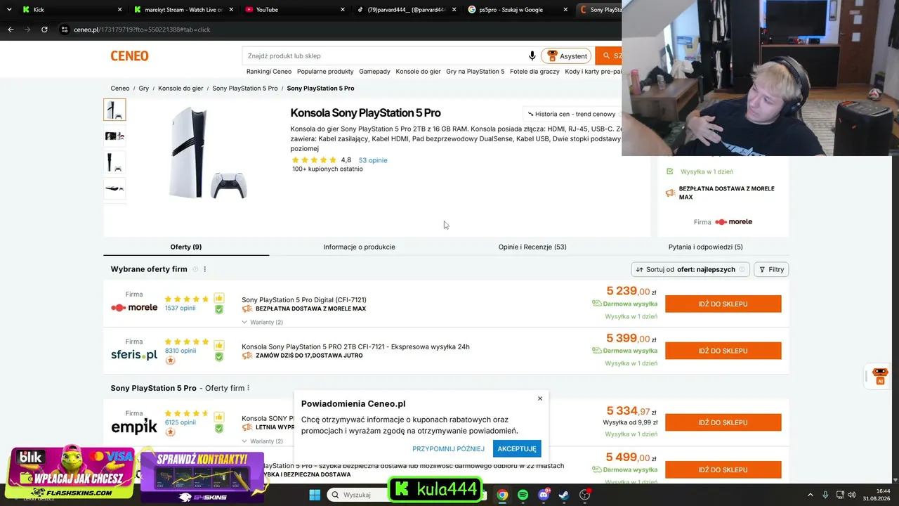Select the first PS5 Pro thumbnail
Screen dimensions: 899x506
pos(114,110)
